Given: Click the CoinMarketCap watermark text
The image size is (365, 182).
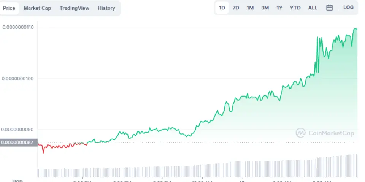Looking at the screenshot, I should click(331, 133).
